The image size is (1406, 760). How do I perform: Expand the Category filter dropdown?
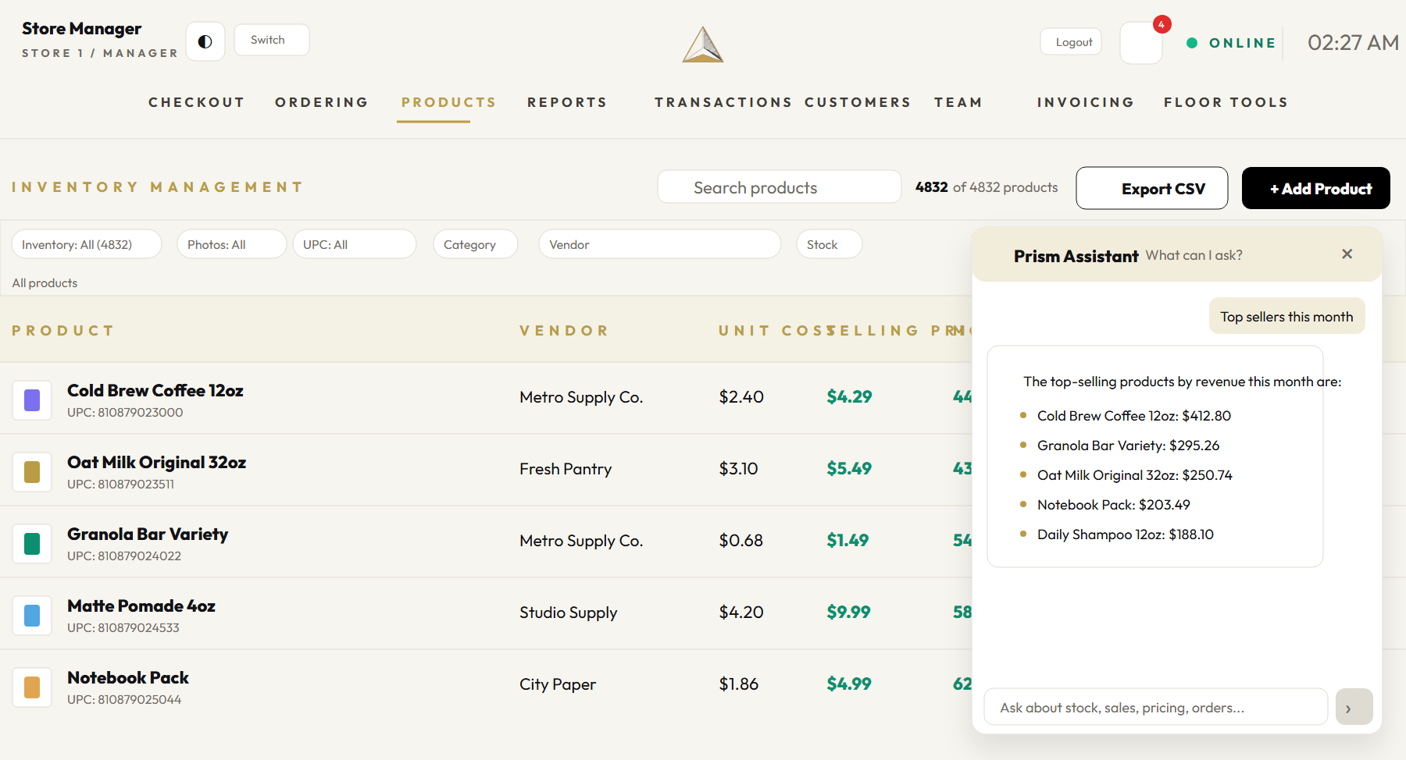[475, 244]
